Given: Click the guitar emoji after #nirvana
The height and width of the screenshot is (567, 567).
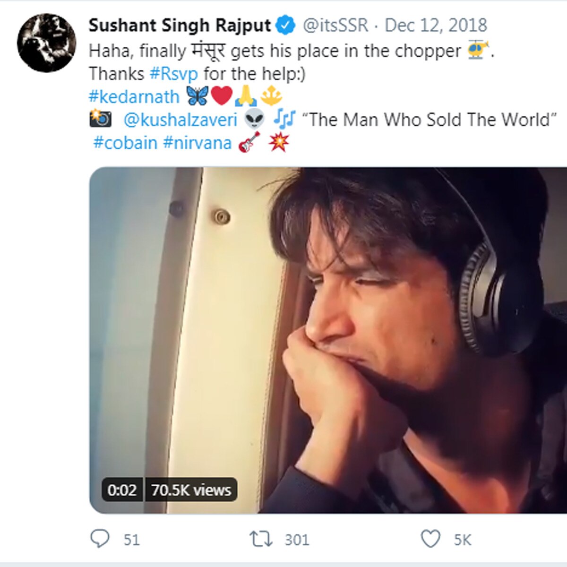Looking at the screenshot, I should (x=249, y=142).
